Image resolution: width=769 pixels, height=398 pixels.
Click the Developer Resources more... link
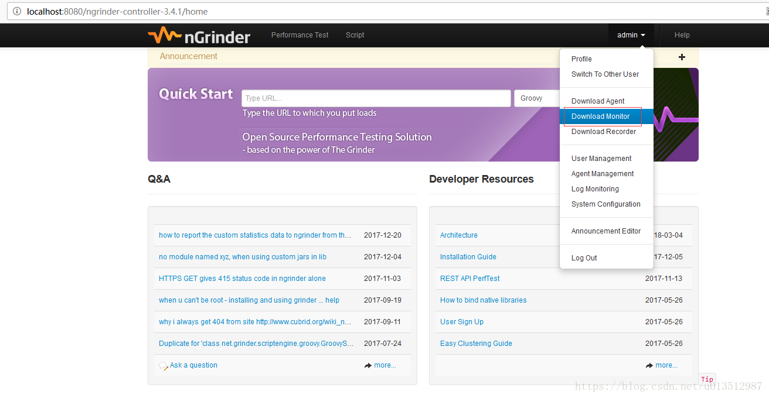point(666,365)
